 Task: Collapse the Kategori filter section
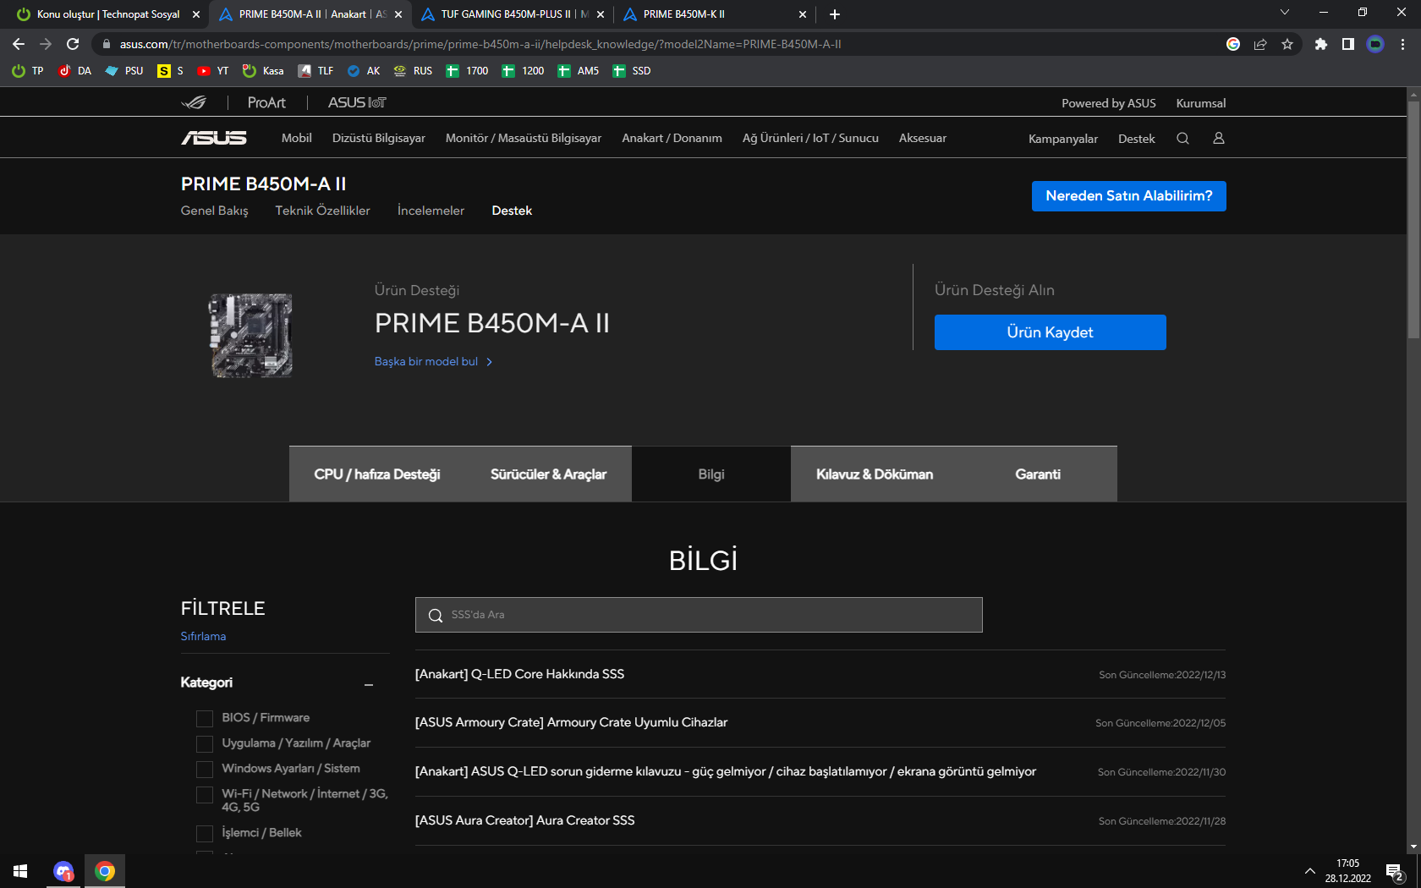point(369,683)
